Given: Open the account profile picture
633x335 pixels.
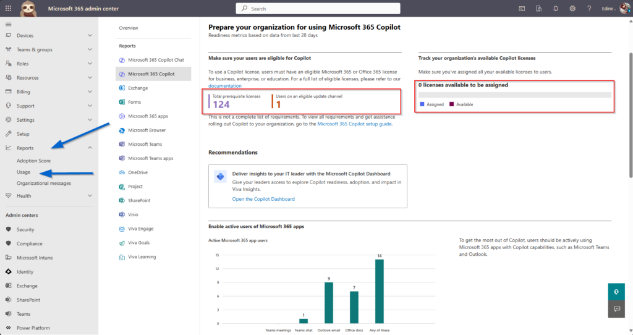Looking at the screenshot, I should pos(626,8).
